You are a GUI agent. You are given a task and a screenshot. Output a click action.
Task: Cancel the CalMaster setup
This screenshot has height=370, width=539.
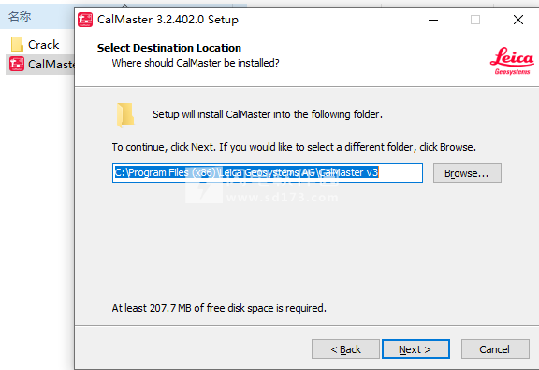[x=495, y=349]
